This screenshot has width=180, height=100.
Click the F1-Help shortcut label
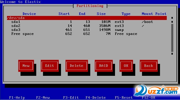pyautogui.click(x=17, y=98)
